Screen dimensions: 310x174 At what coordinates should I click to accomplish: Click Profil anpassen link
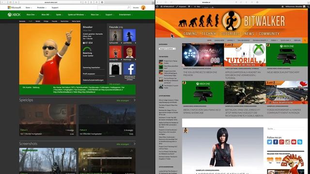(x=89, y=74)
